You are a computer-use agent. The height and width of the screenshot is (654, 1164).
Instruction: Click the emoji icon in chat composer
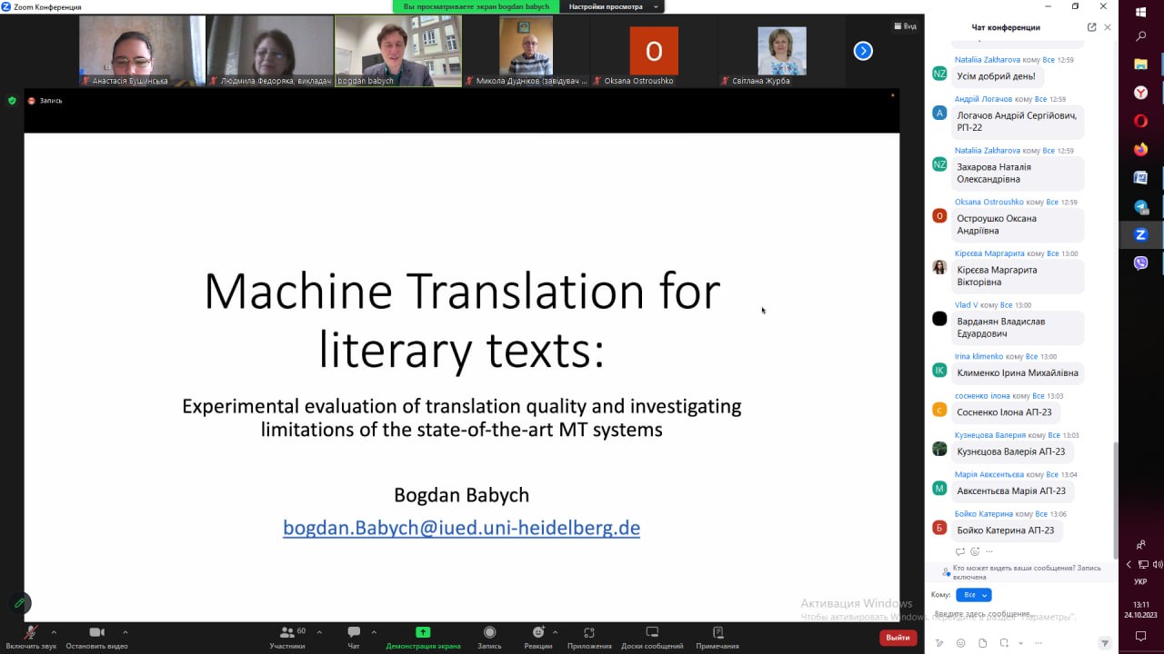click(x=961, y=643)
